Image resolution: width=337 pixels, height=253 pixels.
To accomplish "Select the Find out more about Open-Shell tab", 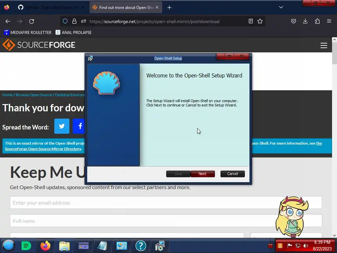I will [126, 8].
